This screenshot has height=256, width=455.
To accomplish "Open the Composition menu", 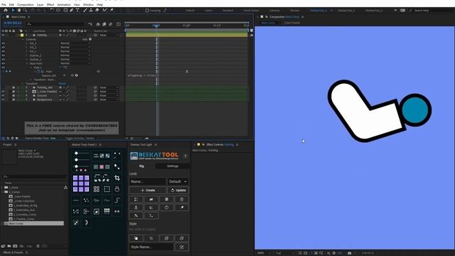I will (x=26, y=5).
